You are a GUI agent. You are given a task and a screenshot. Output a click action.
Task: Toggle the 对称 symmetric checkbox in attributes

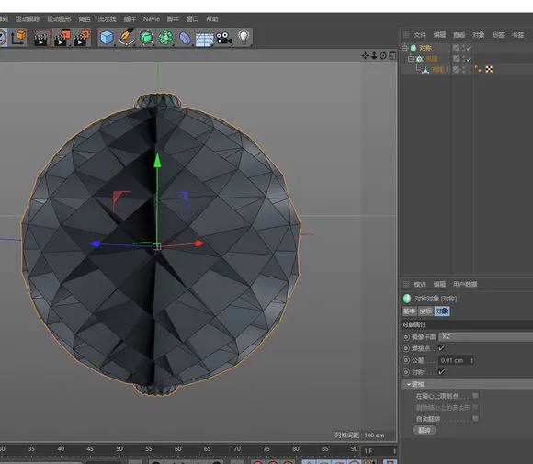tap(441, 372)
